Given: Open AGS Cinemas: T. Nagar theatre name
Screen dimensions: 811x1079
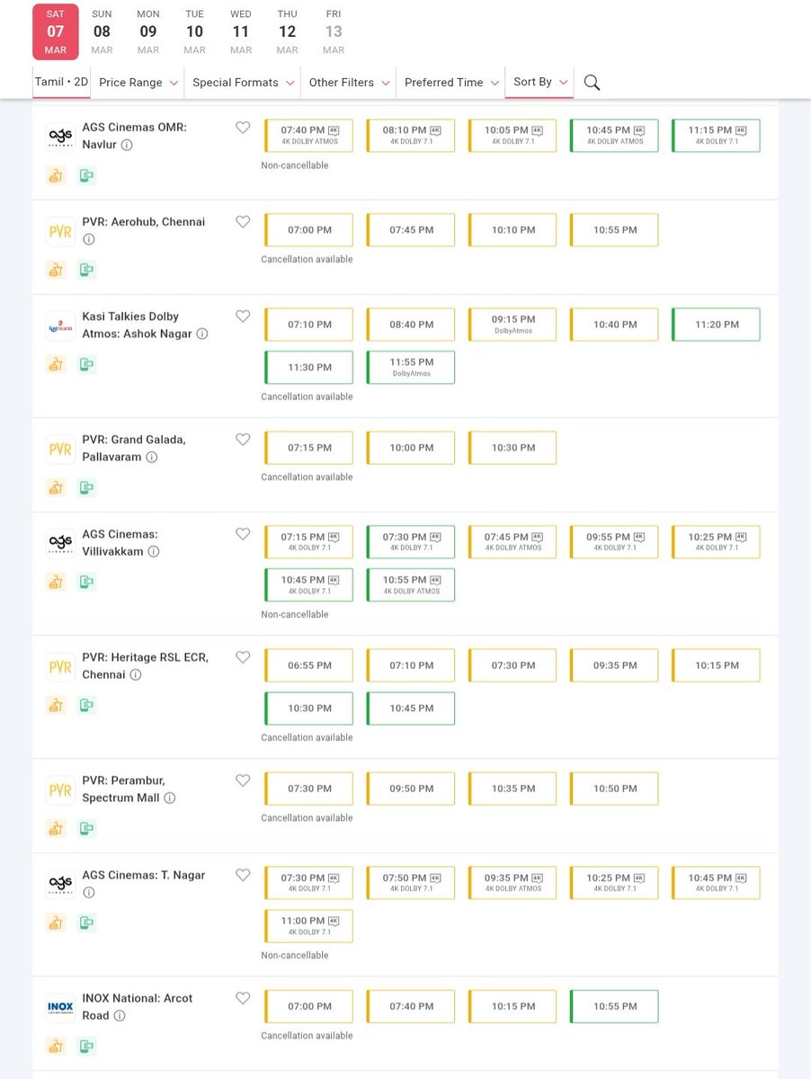Looking at the screenshot, I should [144, 875].
